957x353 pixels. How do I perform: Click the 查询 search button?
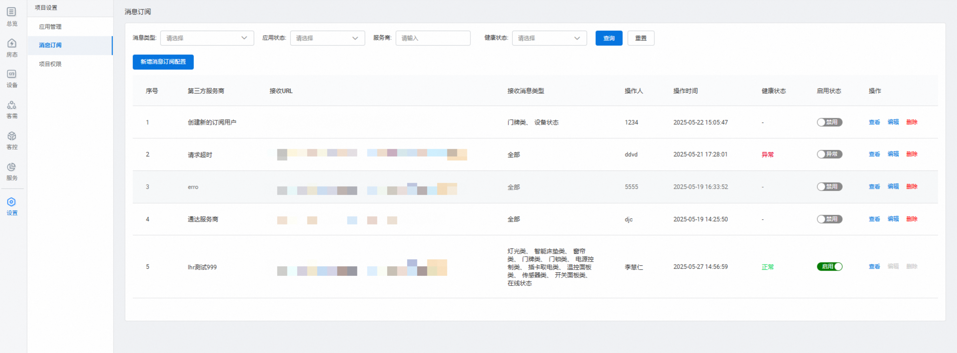pyautogui.click(x=609, y=38)
